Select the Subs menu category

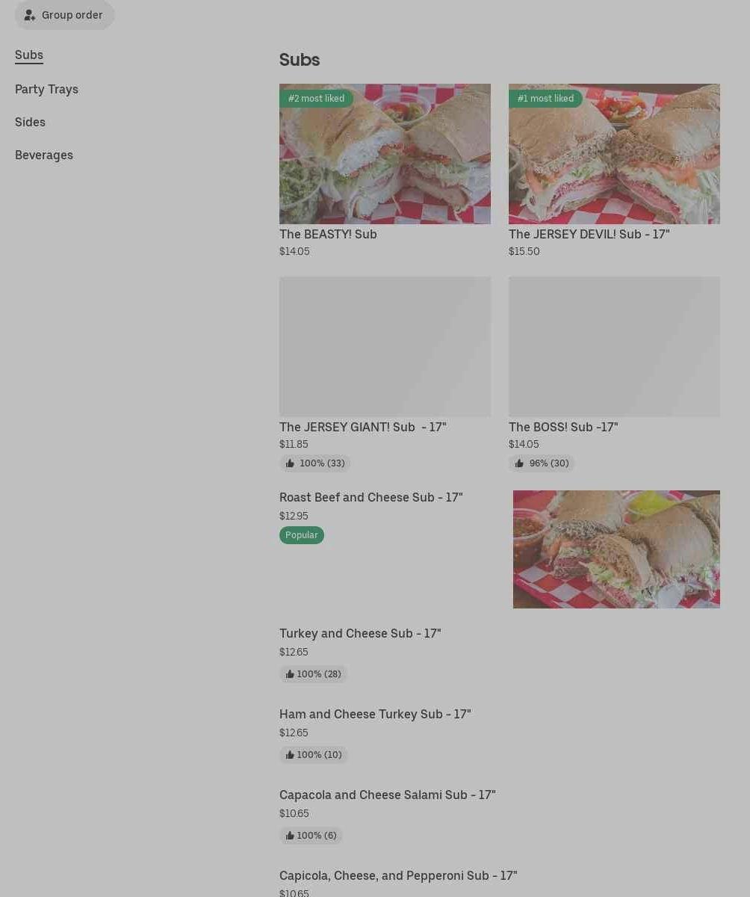(x=29, y=55)
